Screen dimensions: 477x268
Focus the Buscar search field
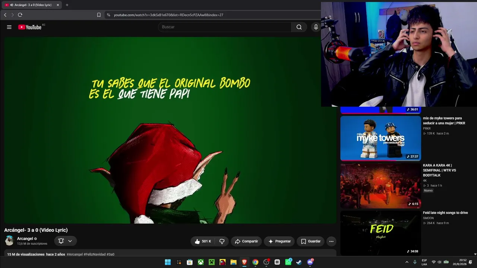click(x=225, y=27)
